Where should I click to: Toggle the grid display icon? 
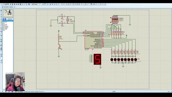click(45, 4)
